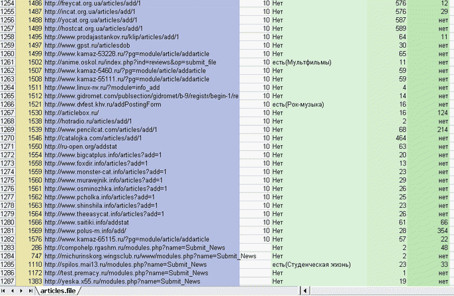The image size is (454, 296).
Task: Select the bigcatplus.info URL cell
Action: pos(142,155)
